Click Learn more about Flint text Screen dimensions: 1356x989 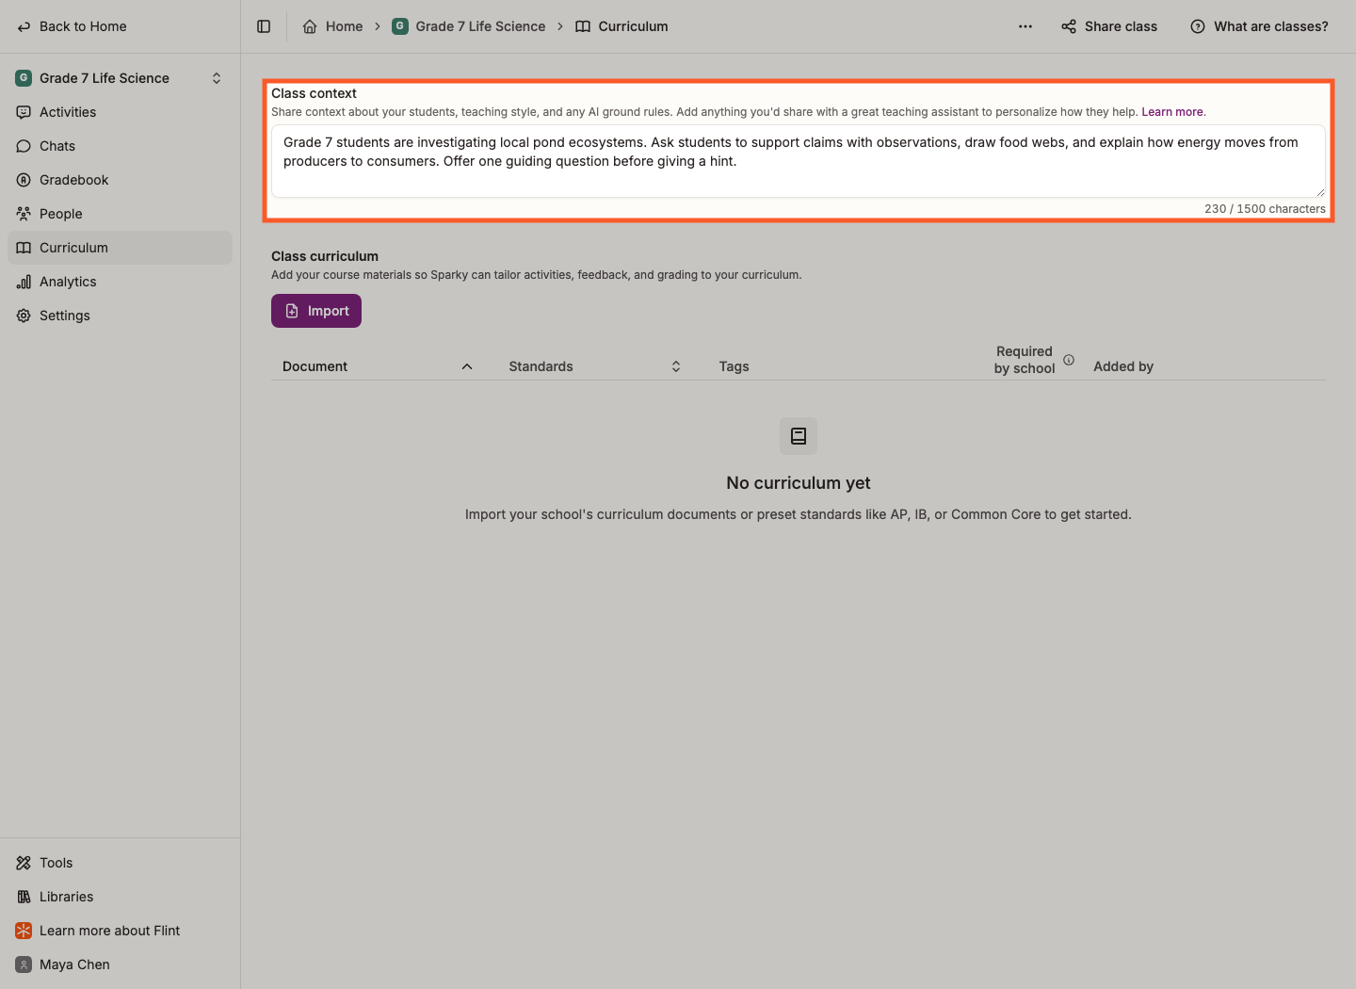pos(109,931)
